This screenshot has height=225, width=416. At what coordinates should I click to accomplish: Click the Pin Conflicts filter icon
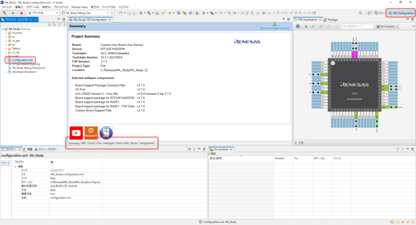(x=398, y=149)
